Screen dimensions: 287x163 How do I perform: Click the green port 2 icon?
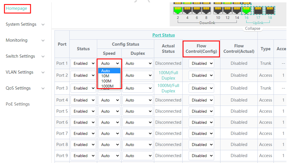pos(178,10)
